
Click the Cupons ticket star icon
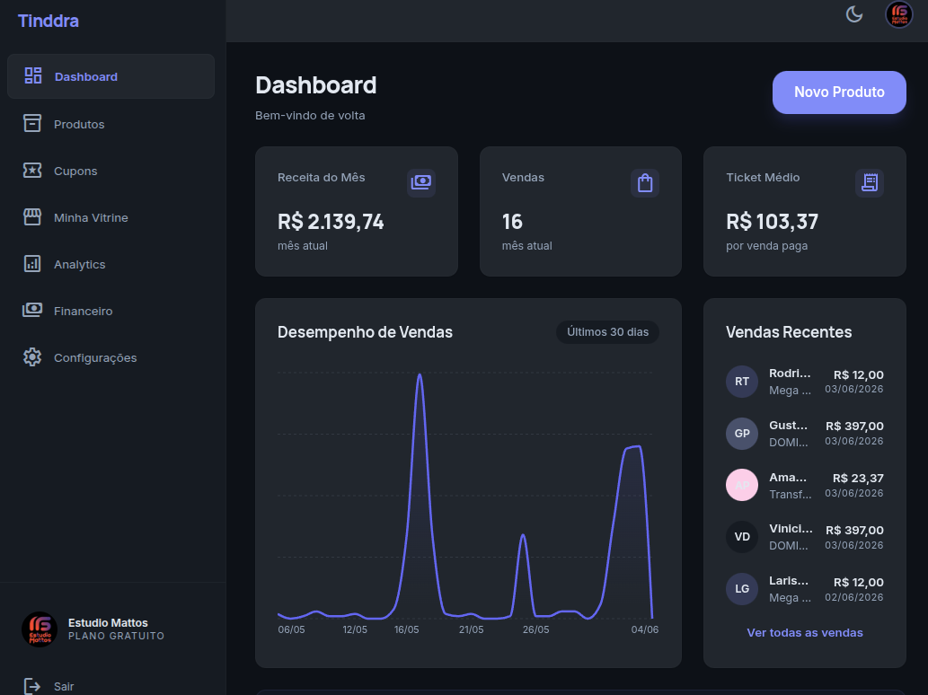click(32, 171)
